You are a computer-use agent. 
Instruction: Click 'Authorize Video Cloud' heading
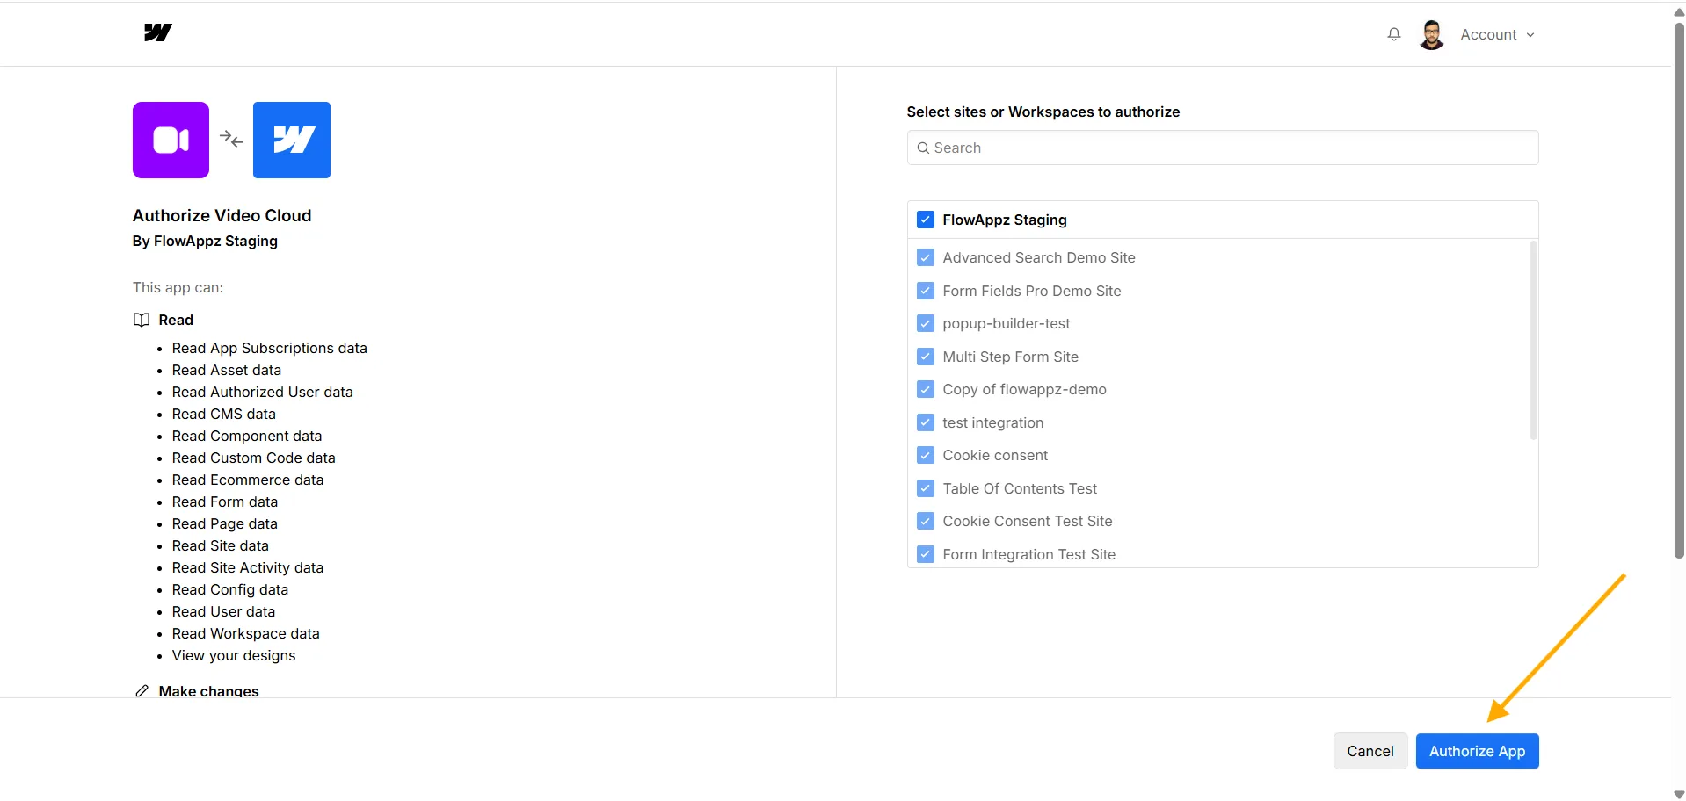tap(222, 215)
